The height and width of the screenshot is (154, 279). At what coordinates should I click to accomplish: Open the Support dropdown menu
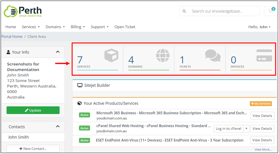click(x=100, y=27)
